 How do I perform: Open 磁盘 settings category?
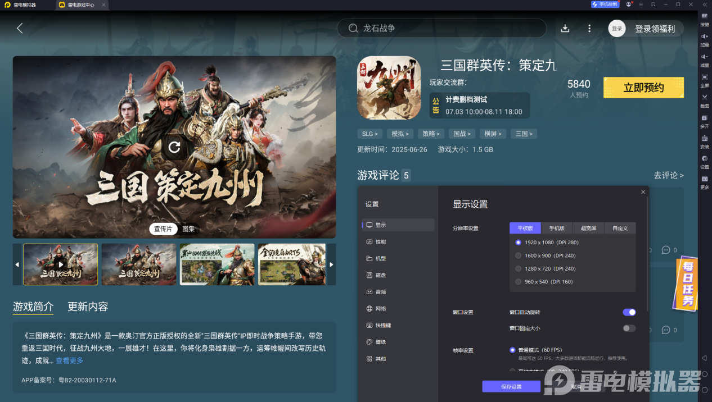398,275
